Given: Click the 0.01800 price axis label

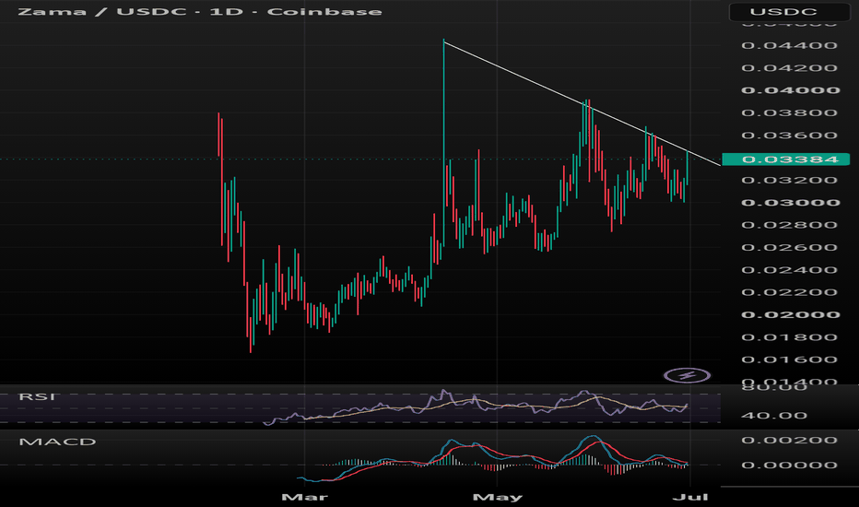Looking at the screenshot, I should 790,337.
